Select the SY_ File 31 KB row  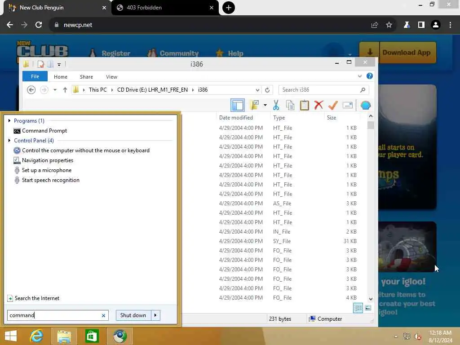[x=287, y=241]
